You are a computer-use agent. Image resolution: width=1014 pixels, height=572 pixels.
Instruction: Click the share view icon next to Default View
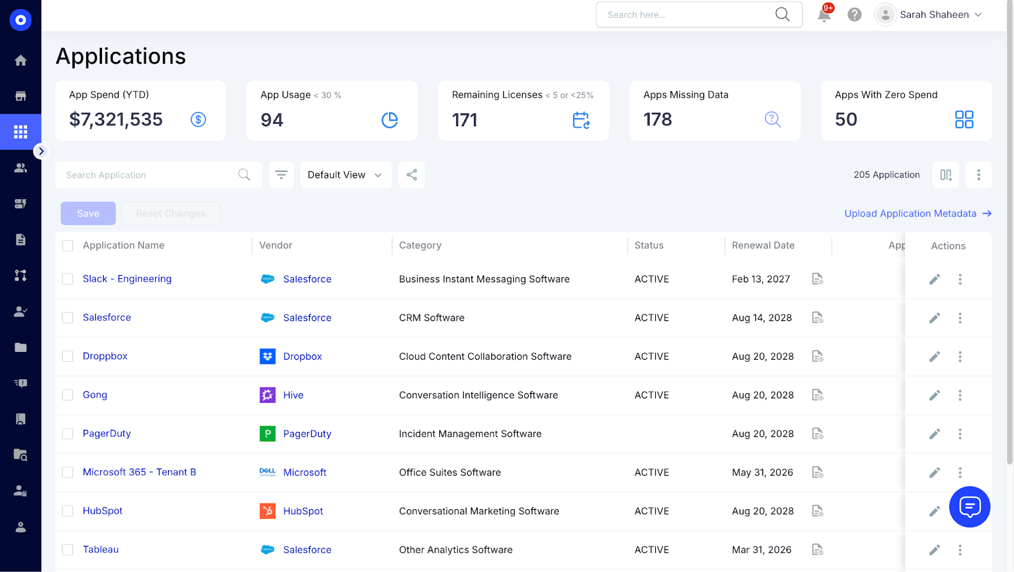pos(411,174)
